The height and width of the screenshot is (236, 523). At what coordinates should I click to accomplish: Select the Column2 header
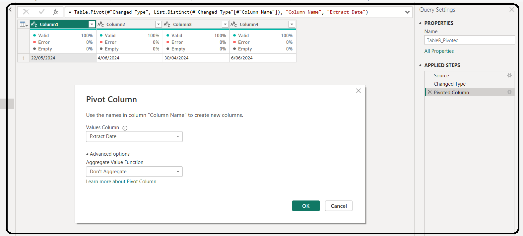(129, 24)
